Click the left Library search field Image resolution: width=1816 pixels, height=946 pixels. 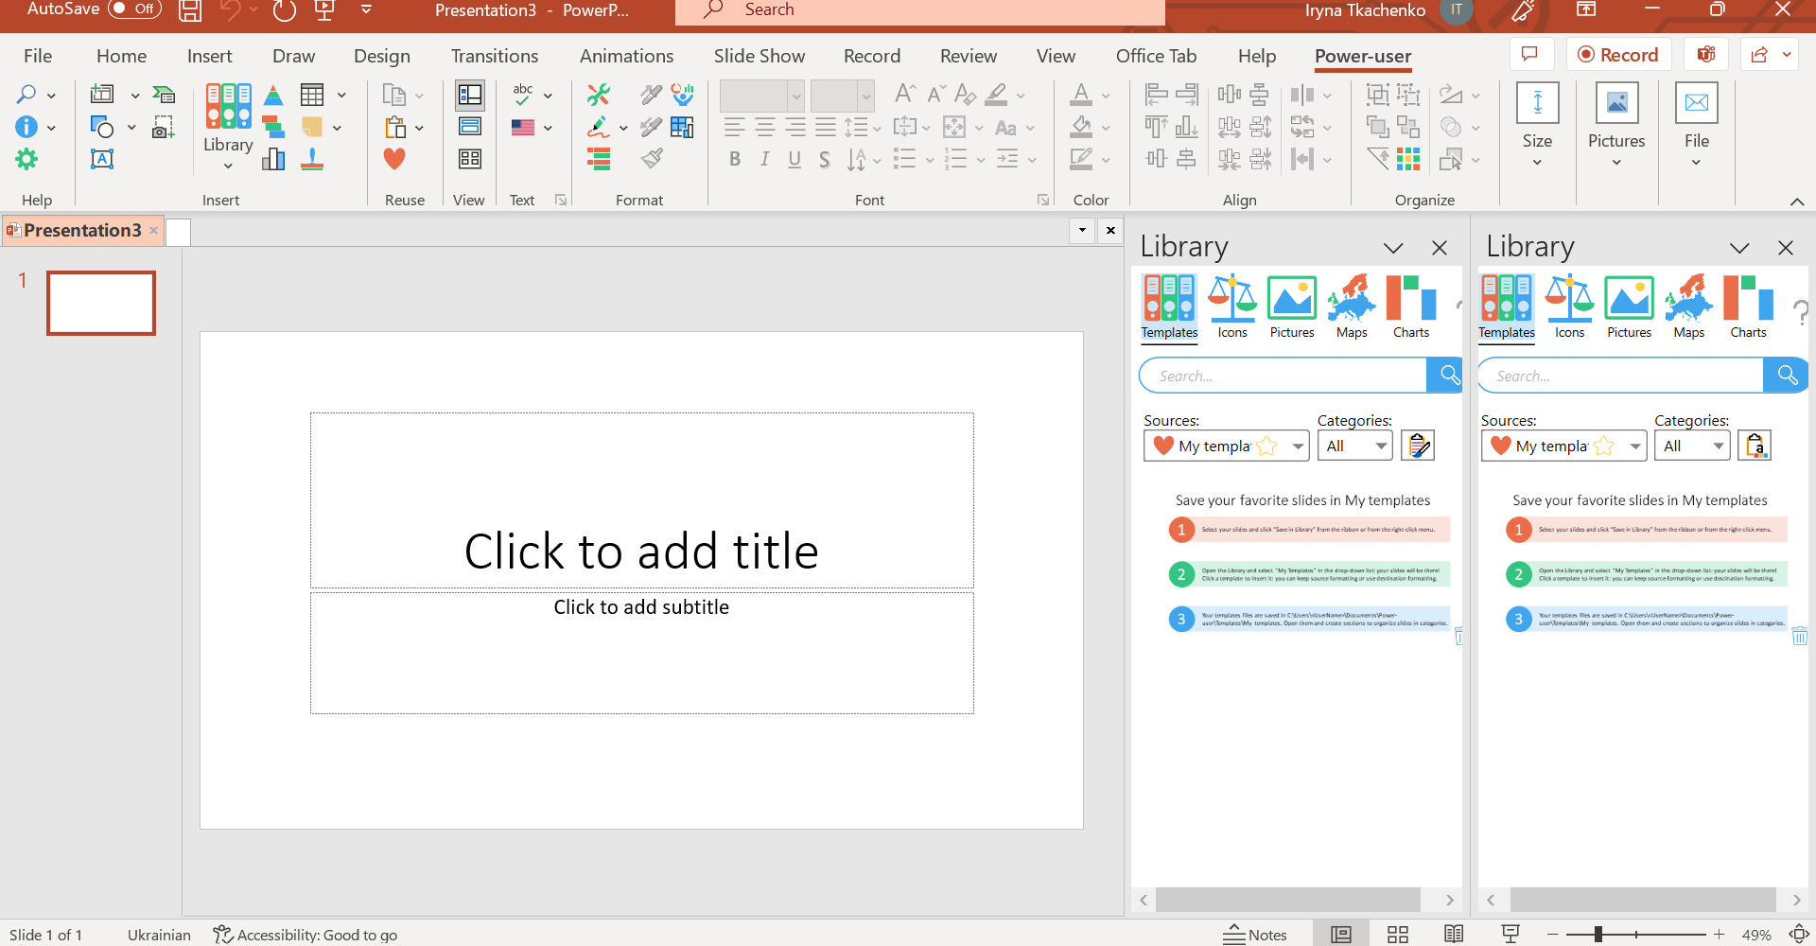point(1285,376)
